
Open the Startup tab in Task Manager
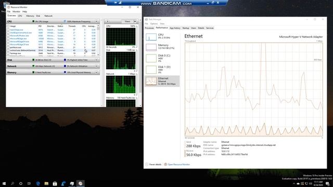(186, 28)
